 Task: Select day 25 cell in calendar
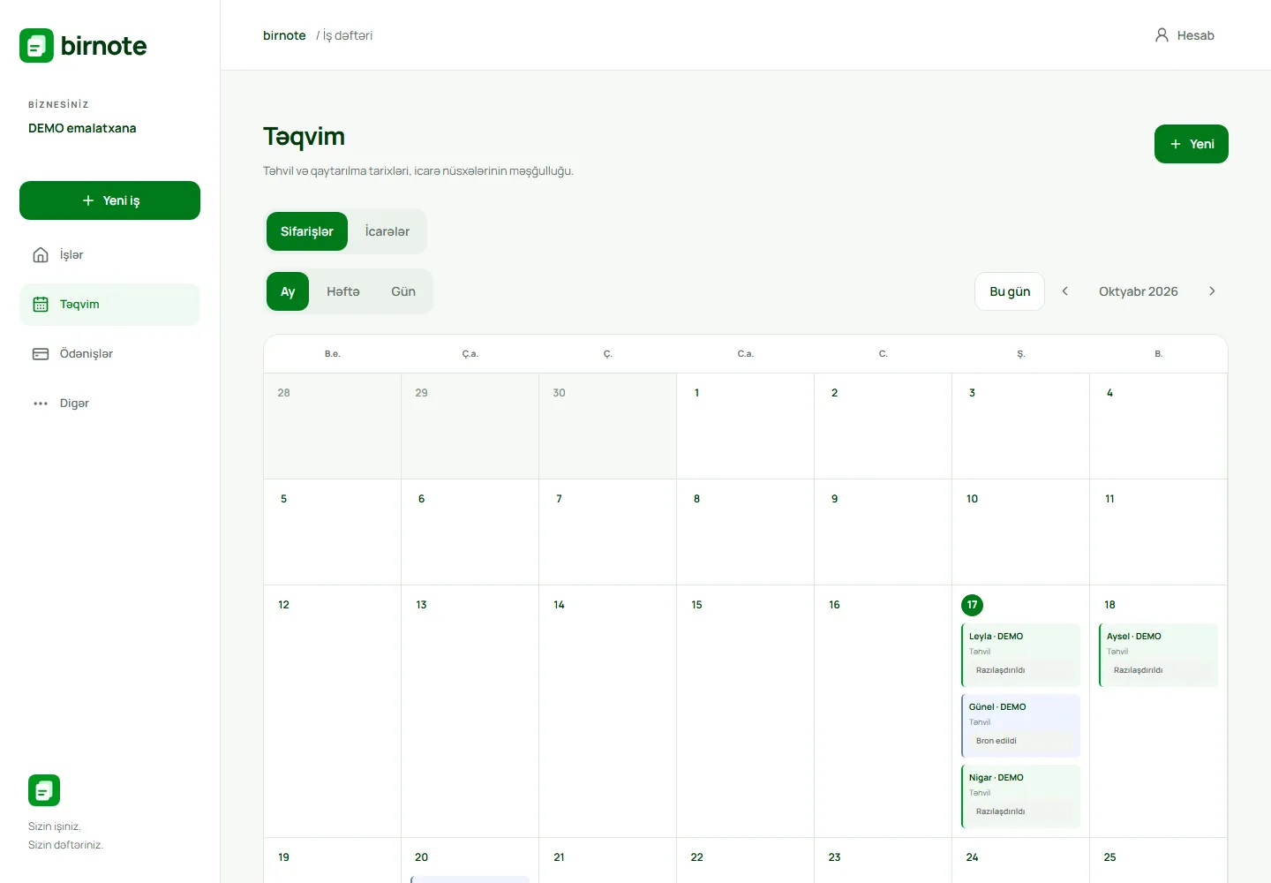(1158, 860)
